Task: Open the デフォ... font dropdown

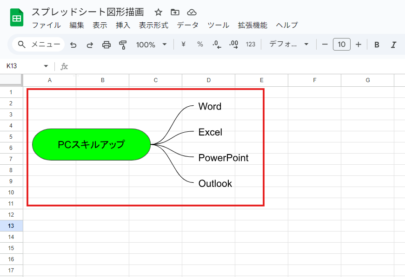Action: coord(289,45)
